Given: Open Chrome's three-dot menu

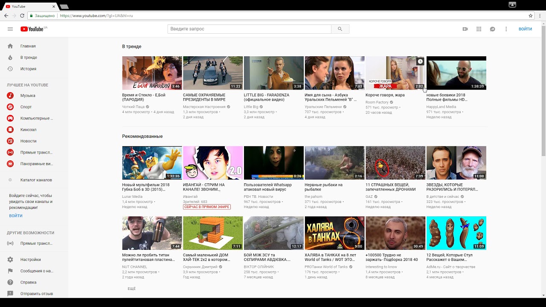Looking at the screenshot, I should coord(540,16).
